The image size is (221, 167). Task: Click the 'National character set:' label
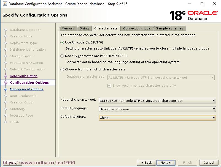click(78, 100)
